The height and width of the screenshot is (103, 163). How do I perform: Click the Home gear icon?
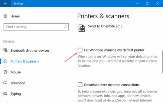pyautogui.click(x=5, y=16)
